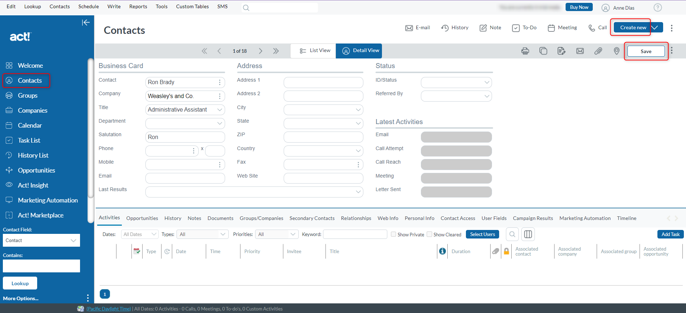Click the attachment paperclip toolbar icon
Screen dimensions: 686x313
tap(598, 51)
